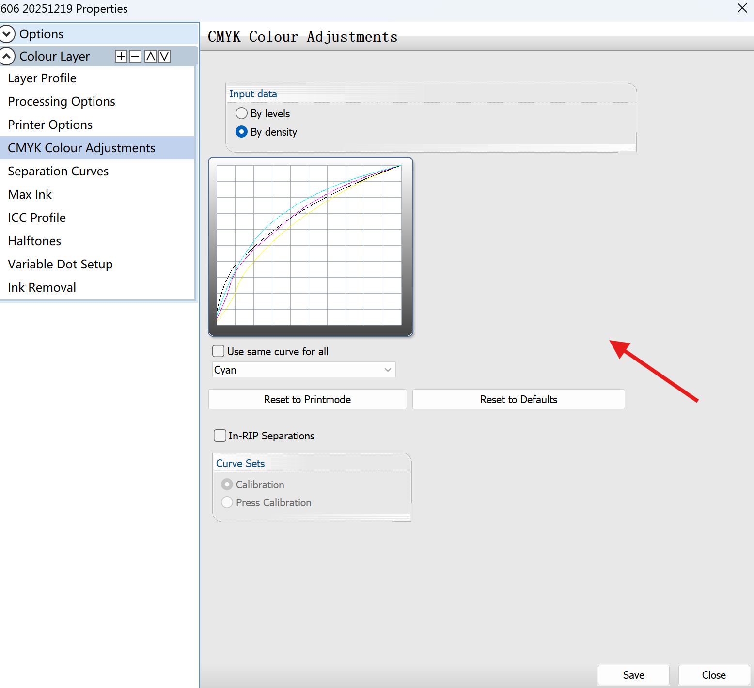Open the Layer Profile page

pyautogui.click(x=97, y=78)
